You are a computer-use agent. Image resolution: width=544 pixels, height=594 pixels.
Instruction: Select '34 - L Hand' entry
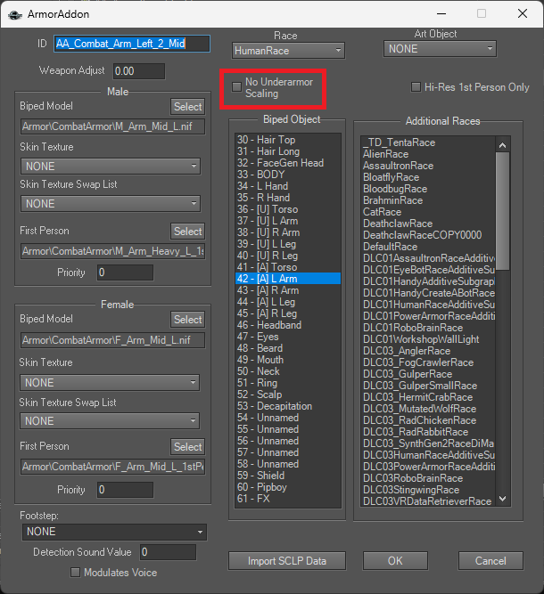pyautogui.click(x=288, y=186)
